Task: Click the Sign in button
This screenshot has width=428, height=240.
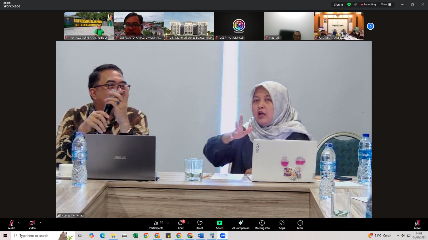Action: point(338,5)
